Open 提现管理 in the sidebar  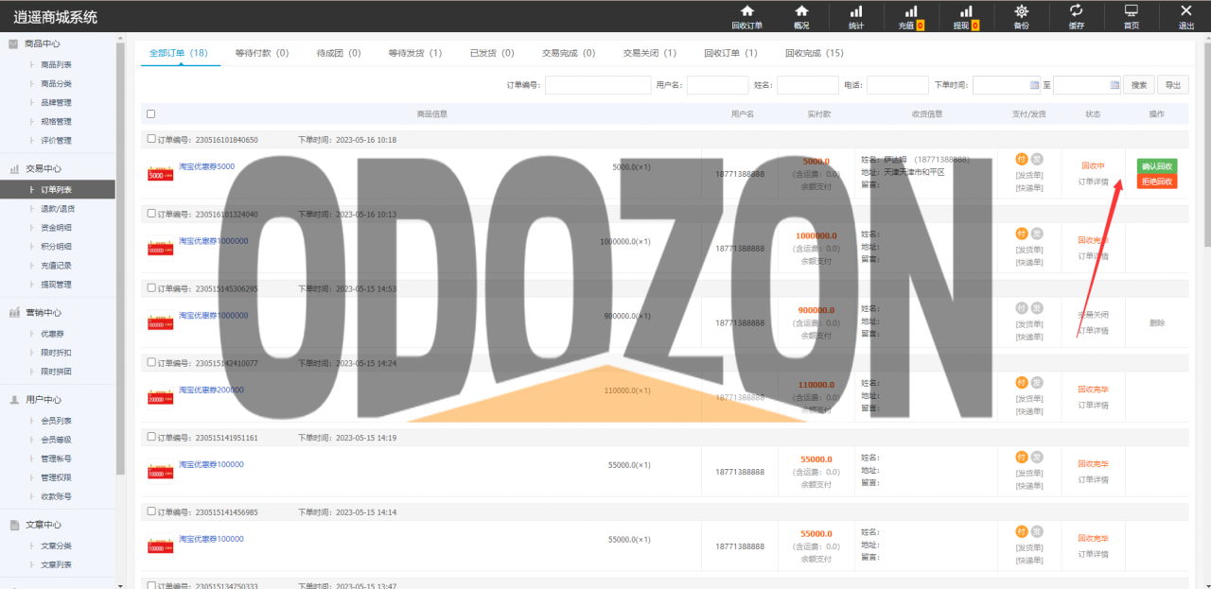point(56,284)
